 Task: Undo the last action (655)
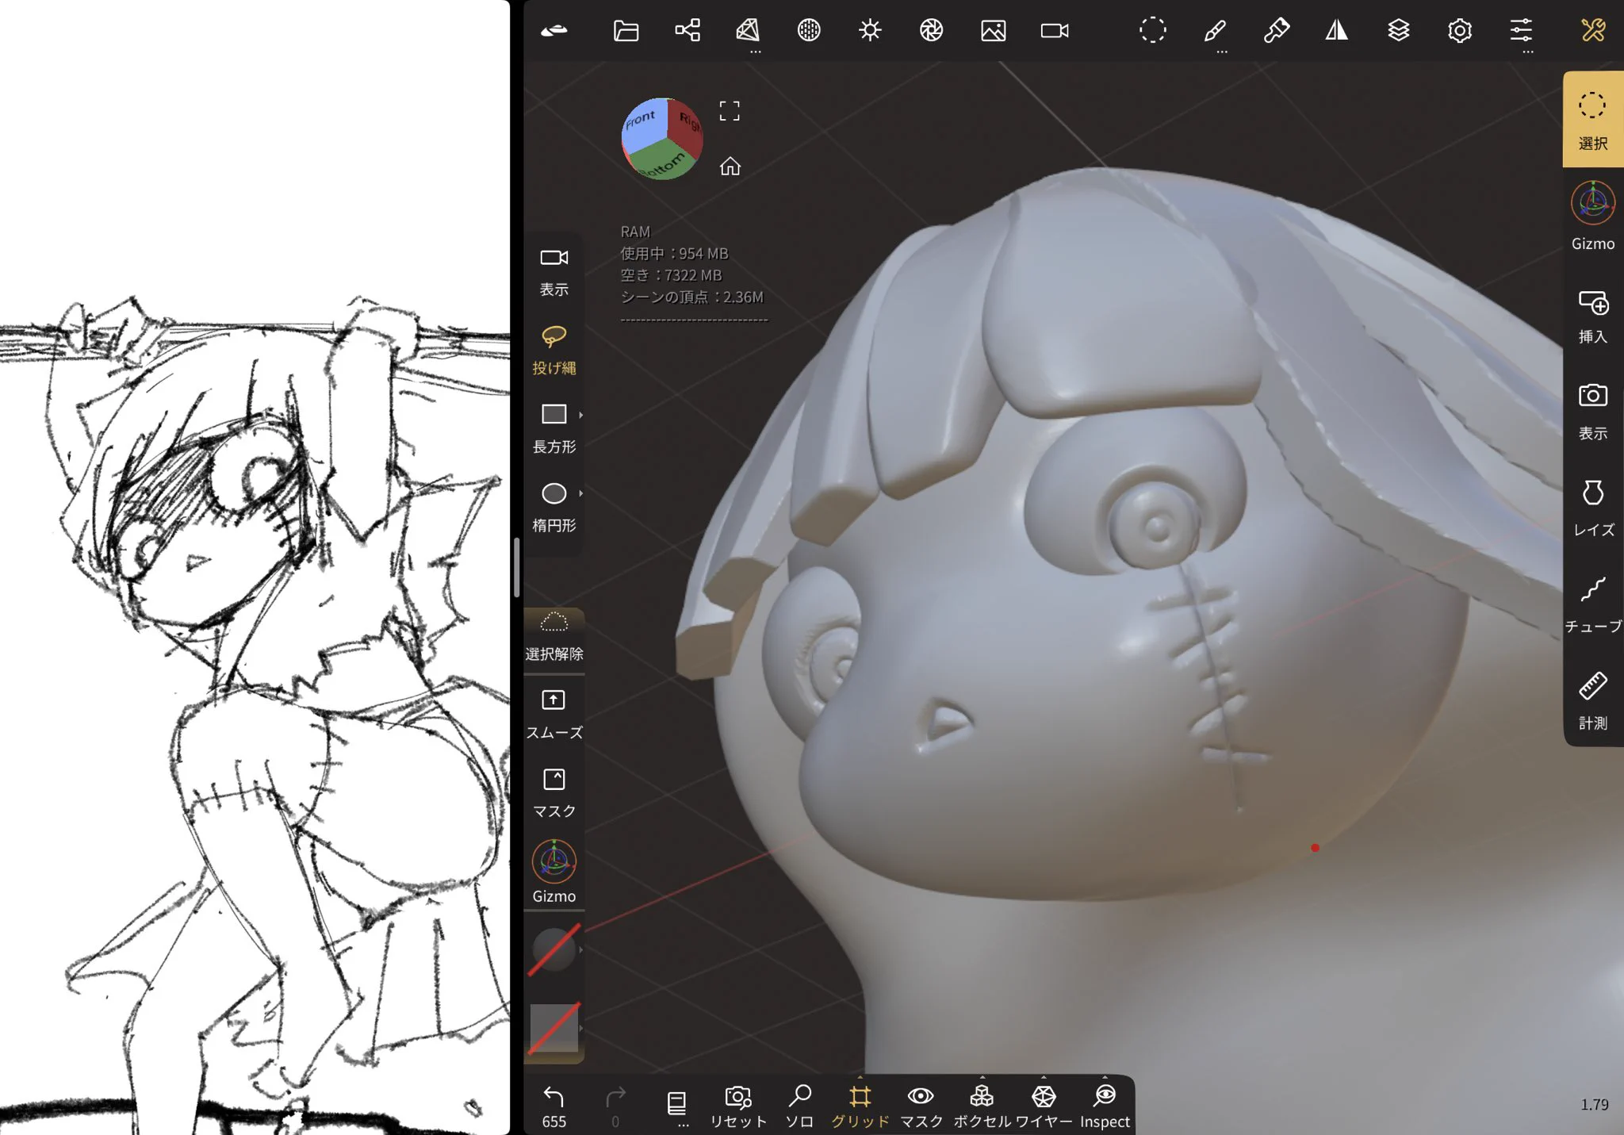[x=553, y=1107]
